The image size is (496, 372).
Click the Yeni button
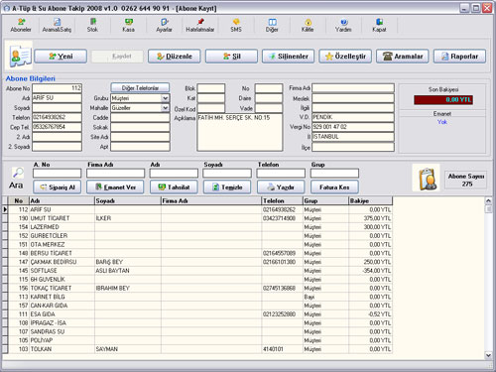61,57
